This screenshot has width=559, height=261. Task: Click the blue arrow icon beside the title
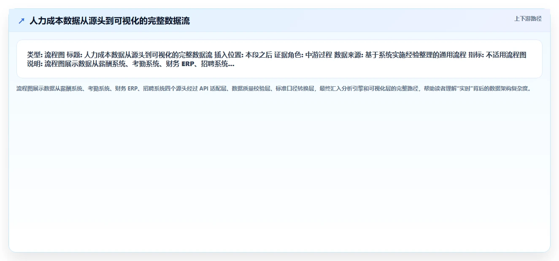tap(22, 21)
